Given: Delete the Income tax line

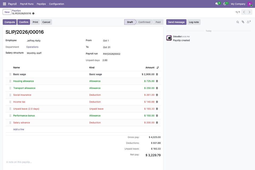Looking at the screenshot, I should [157, 102].
